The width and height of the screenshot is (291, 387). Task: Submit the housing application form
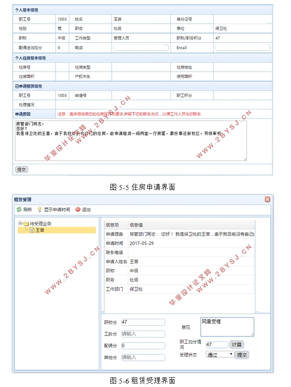click(21, 169)
